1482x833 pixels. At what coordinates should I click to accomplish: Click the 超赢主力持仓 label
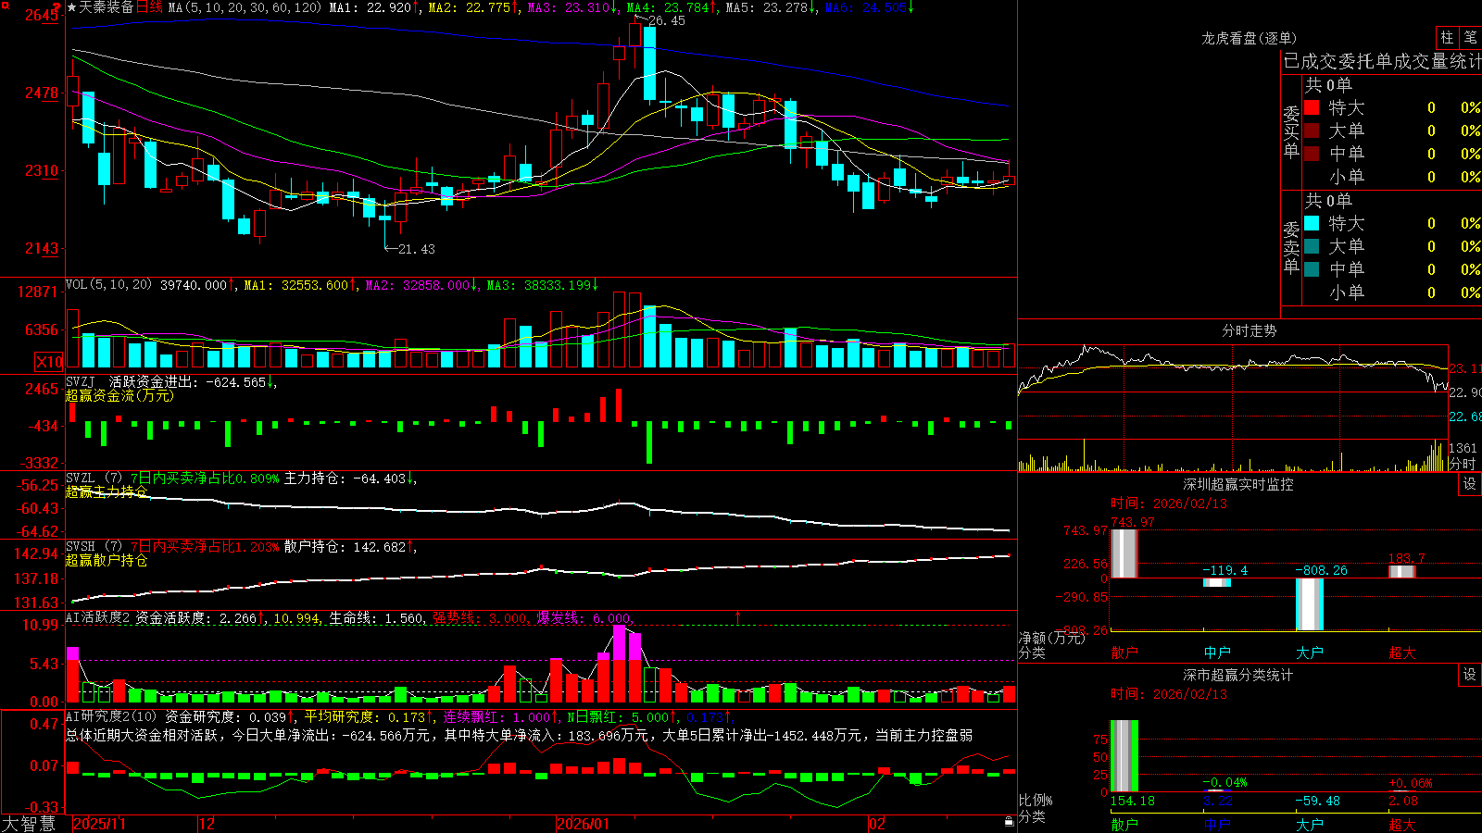pyautogui.click(x=107, y=491)
